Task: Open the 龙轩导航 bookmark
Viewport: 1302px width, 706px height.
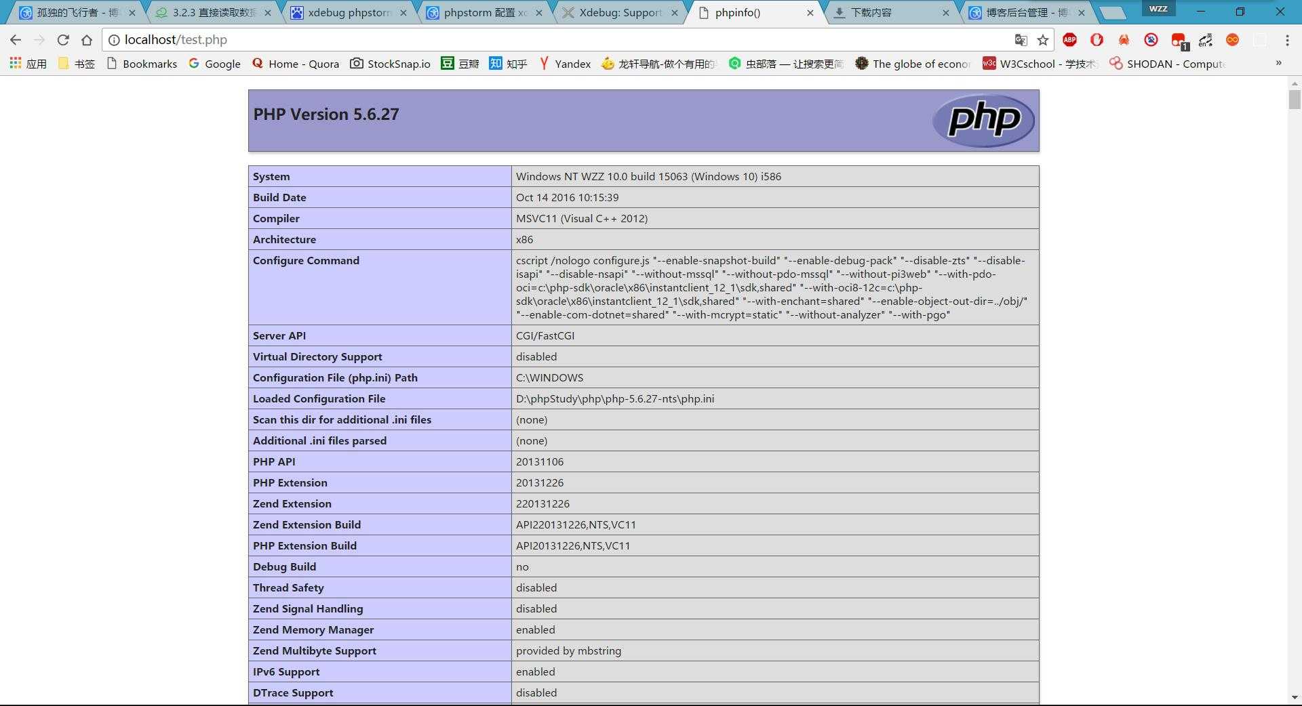Action: 658,64
